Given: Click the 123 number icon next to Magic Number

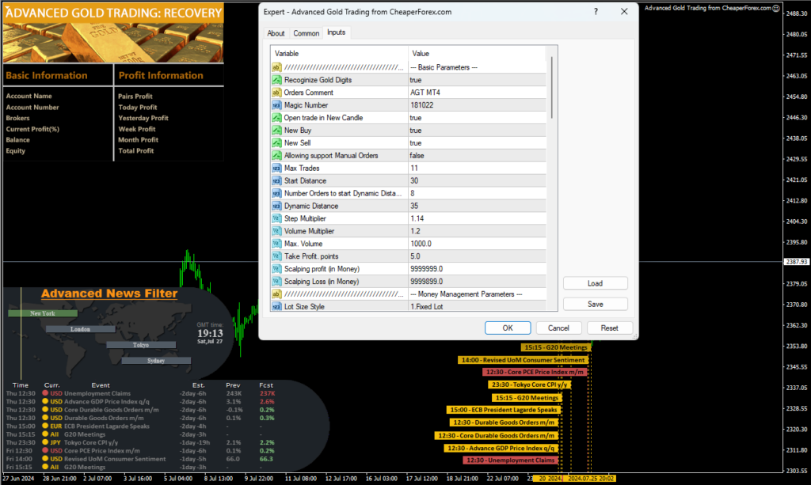Looking at the screenshot, I should pos(275,104).
